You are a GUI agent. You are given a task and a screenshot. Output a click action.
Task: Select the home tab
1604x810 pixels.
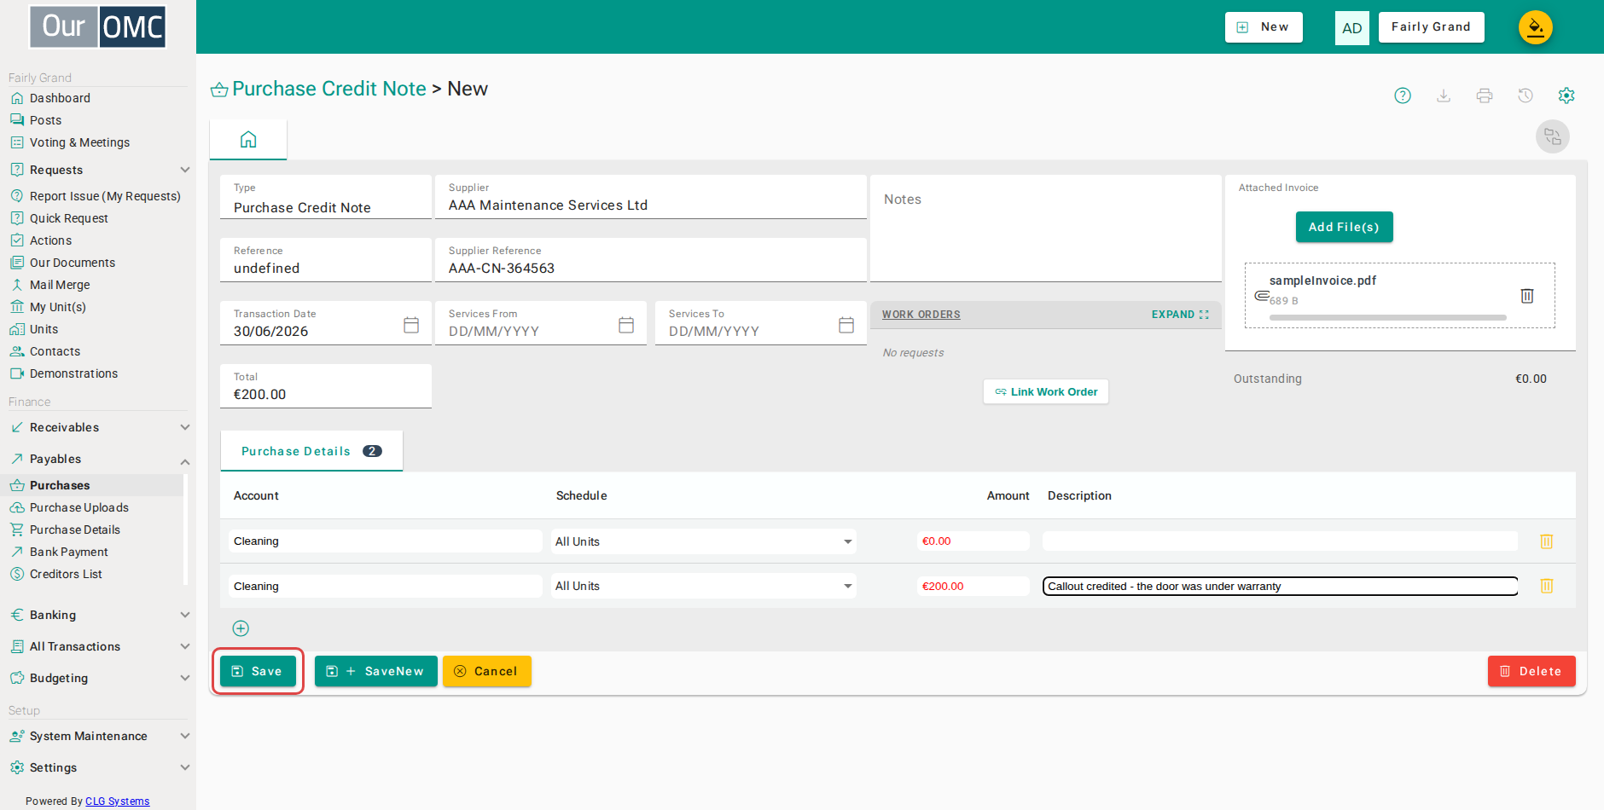click(248, 139)
